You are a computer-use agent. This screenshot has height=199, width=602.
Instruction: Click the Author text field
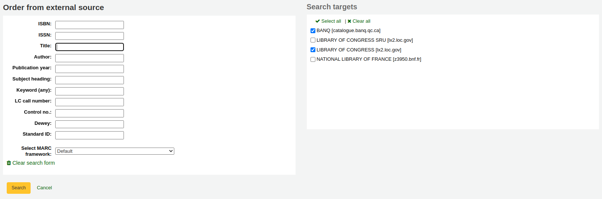click(90, 58)
